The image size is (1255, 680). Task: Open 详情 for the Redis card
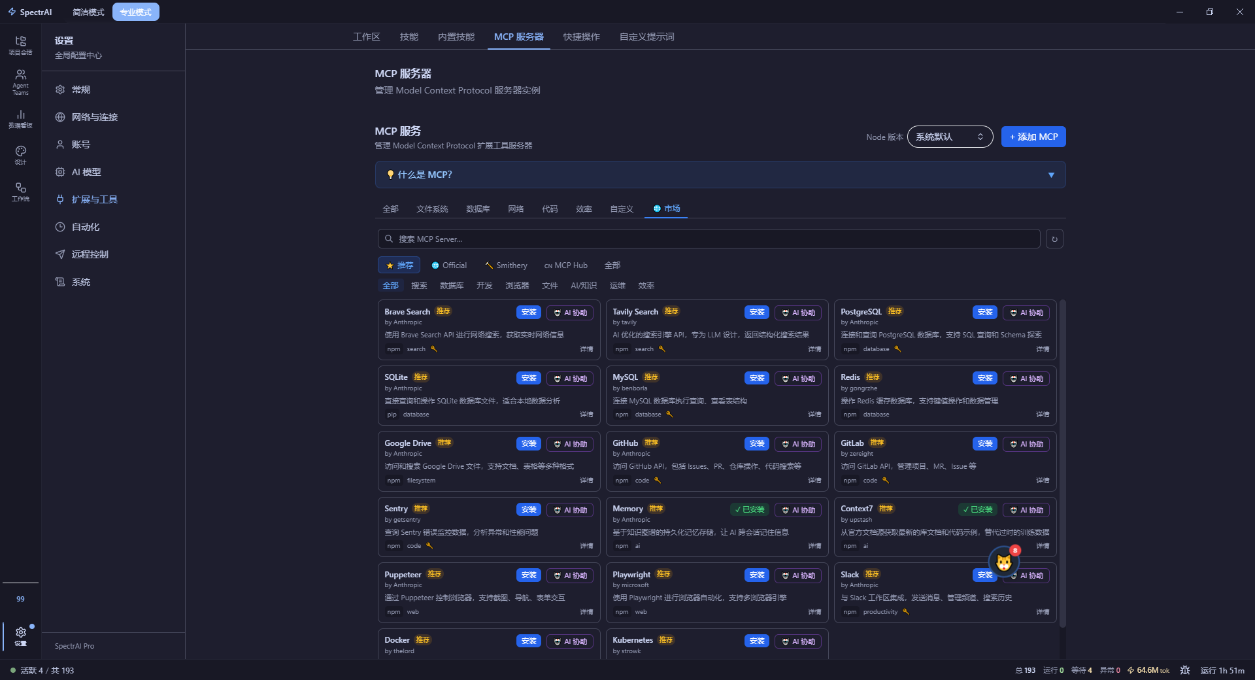tap(1043, 415)
